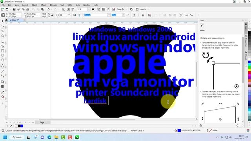Select the Freehand tool

(x=3, y=42)
